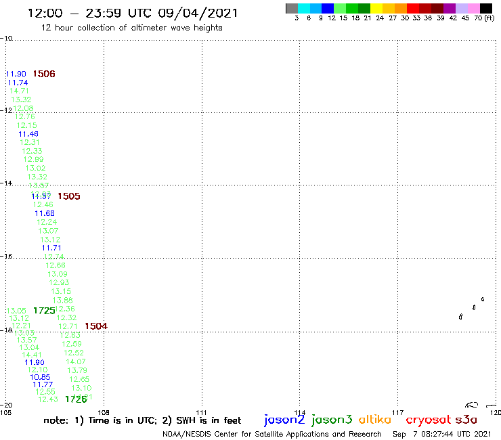The width and height of the screenshot is (501, 440).
Task: Select green pass label 1725
Action: click(x=44, y=311)
